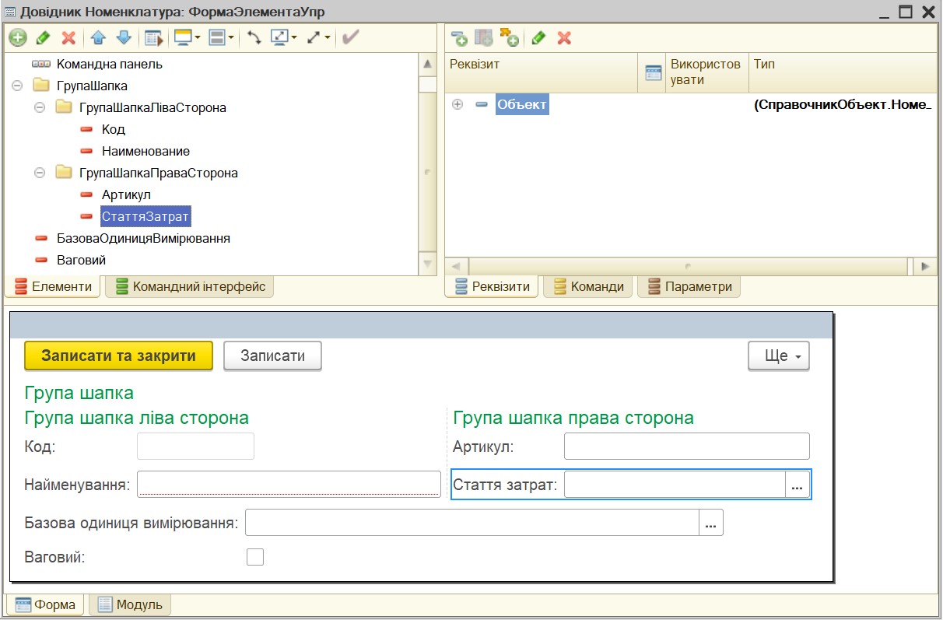Click the diagonal double-arrow icon
Image resolution: width=943 pixels, height=620 pixels.
point(315,37)
